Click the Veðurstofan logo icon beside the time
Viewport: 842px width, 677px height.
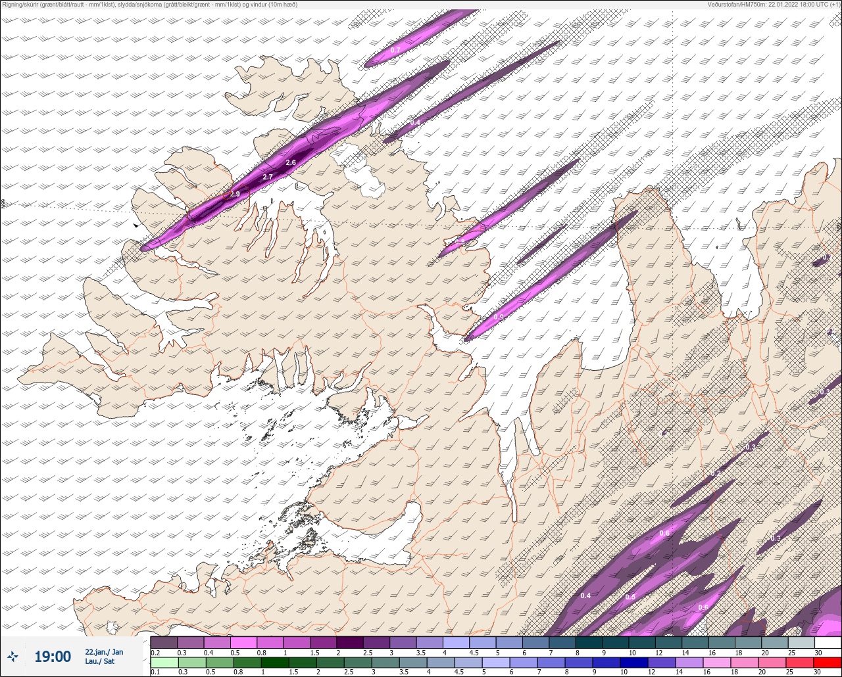[x=12, y=657]
